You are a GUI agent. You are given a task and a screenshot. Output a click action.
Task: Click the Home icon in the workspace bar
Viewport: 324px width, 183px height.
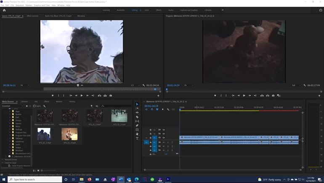tap(4, 10)
